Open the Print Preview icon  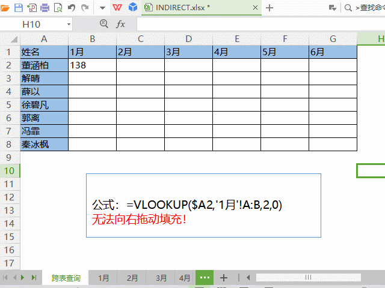coord(58,8)
